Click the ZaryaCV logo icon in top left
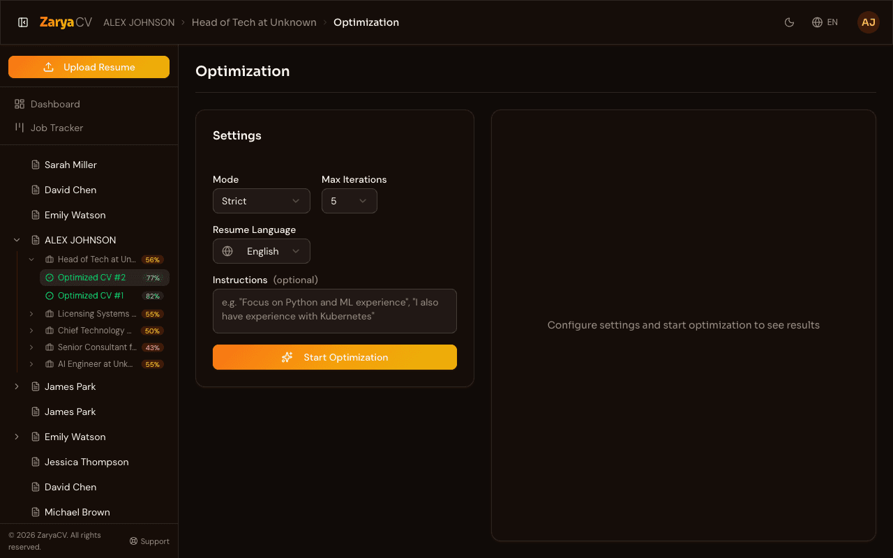This screenshot has height=558, width=893. pos(23,22)
